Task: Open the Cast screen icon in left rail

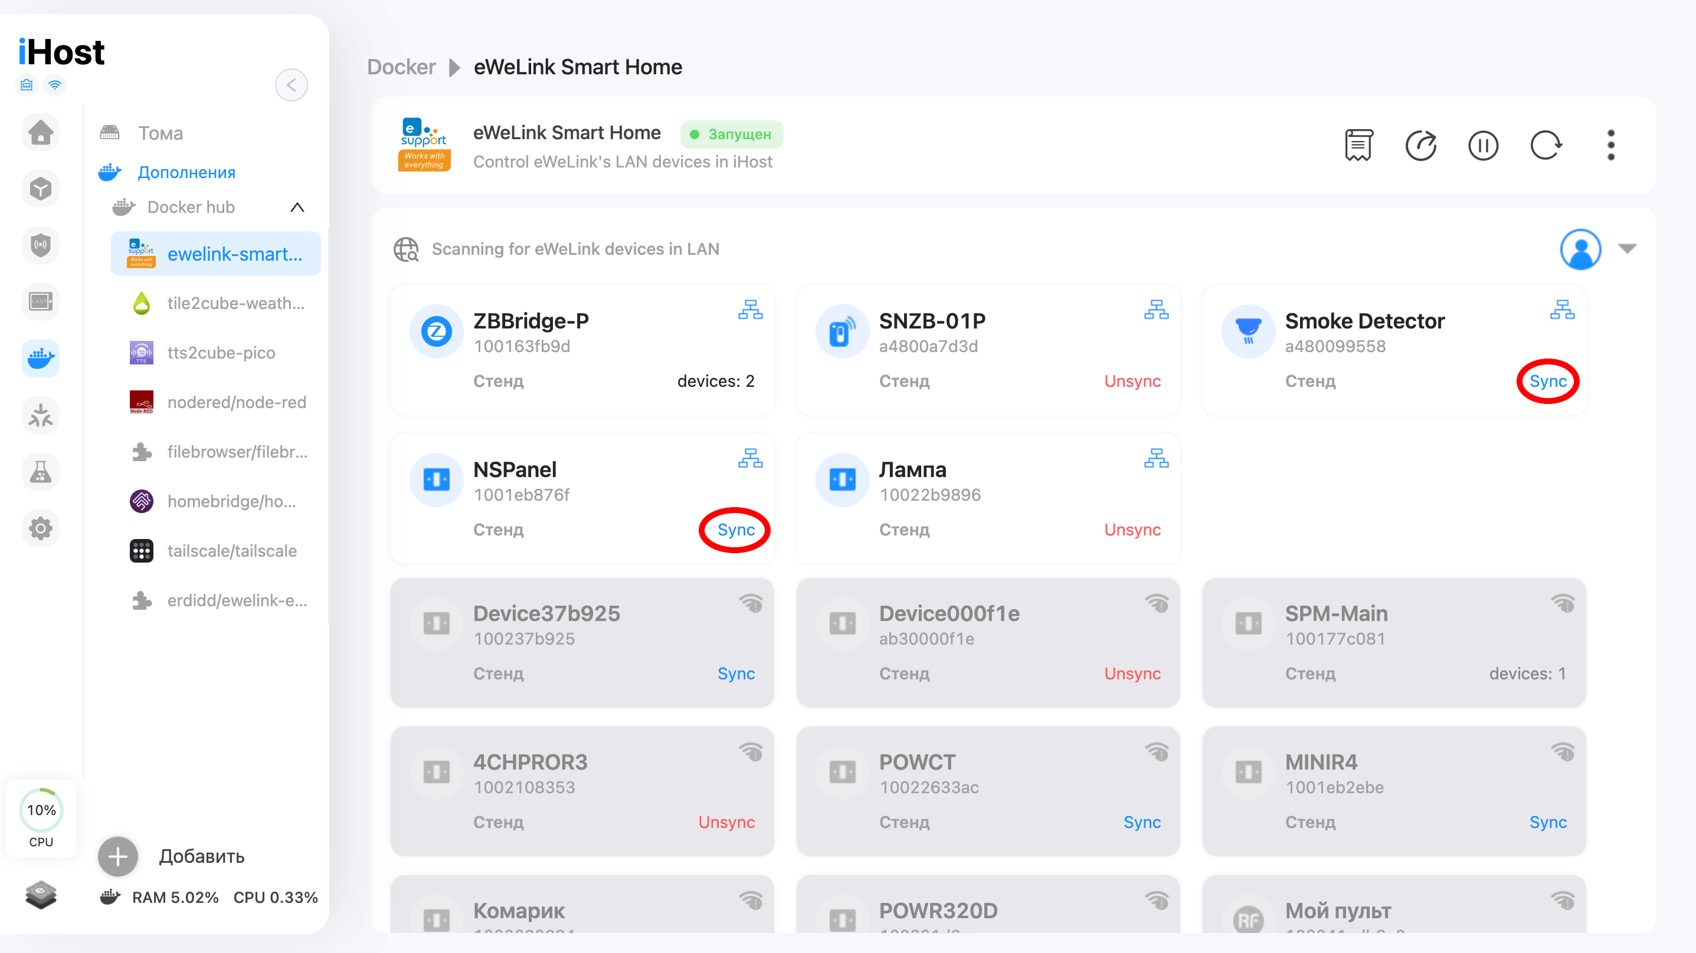Action: (41, 301)
